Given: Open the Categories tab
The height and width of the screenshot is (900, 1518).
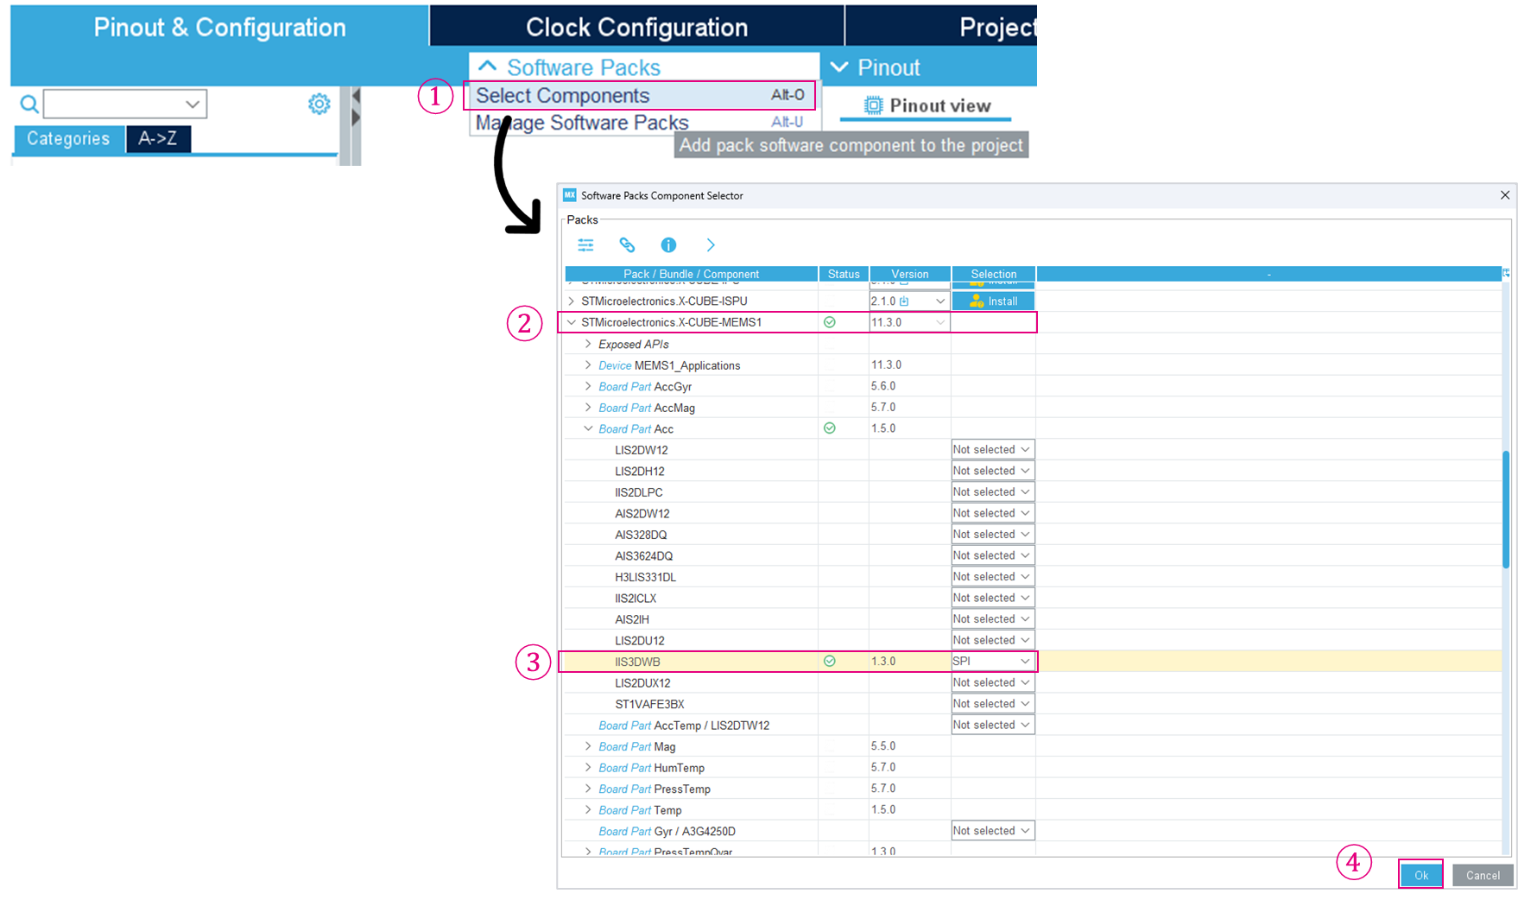Looking at the screenshot, I should click(68, 139).
